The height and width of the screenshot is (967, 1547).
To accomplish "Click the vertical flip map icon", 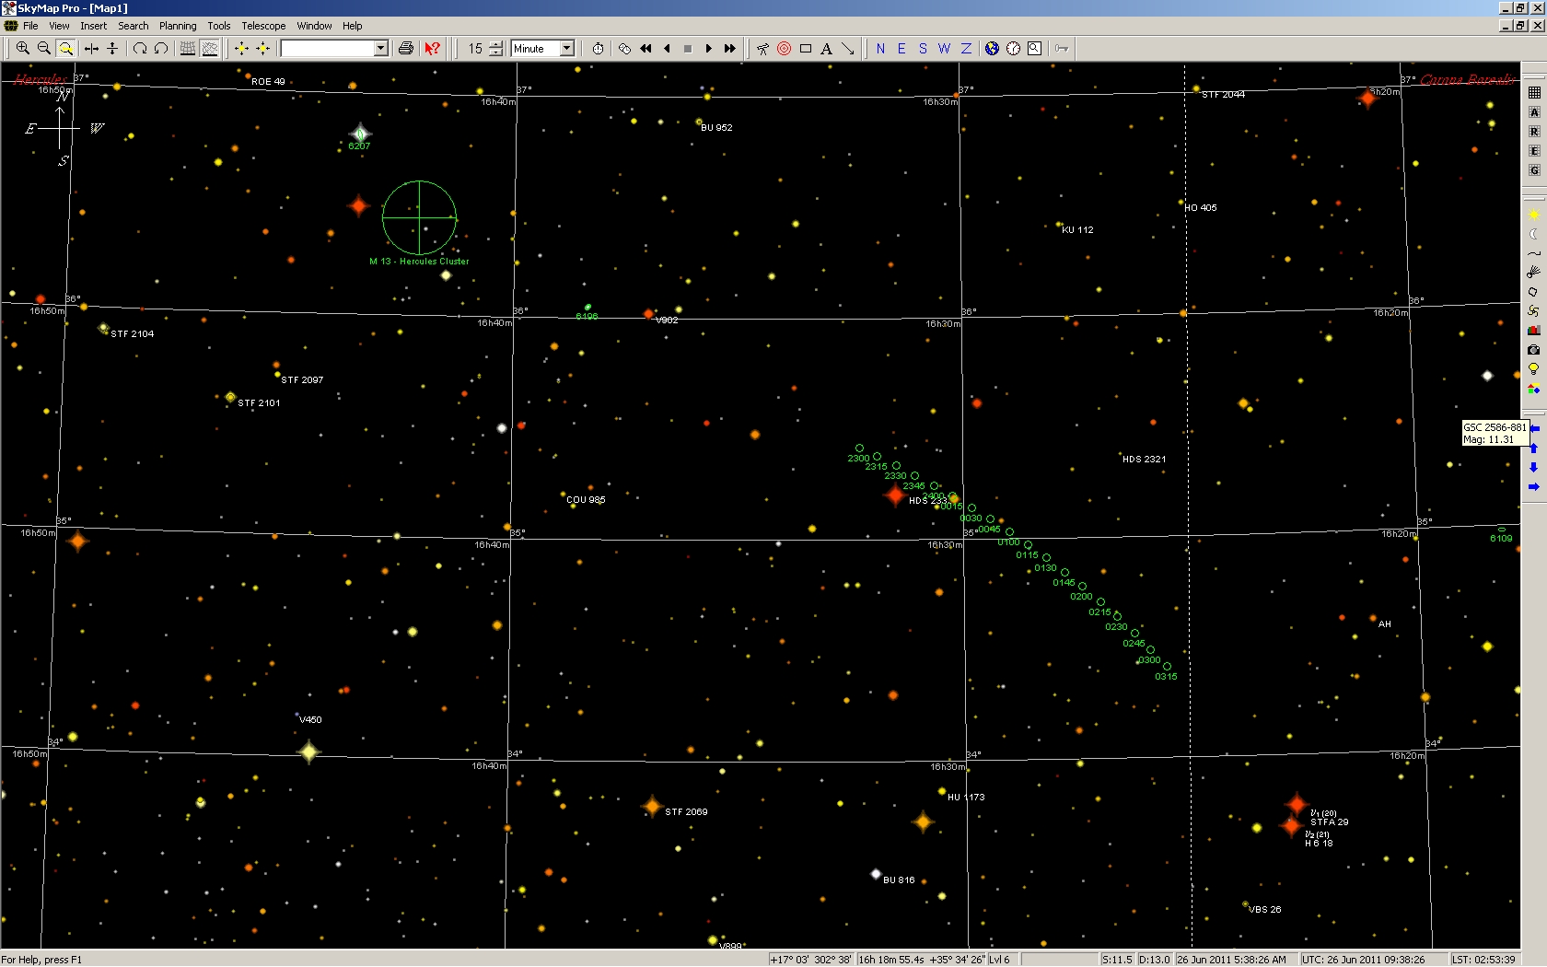I will pos(112,49).
